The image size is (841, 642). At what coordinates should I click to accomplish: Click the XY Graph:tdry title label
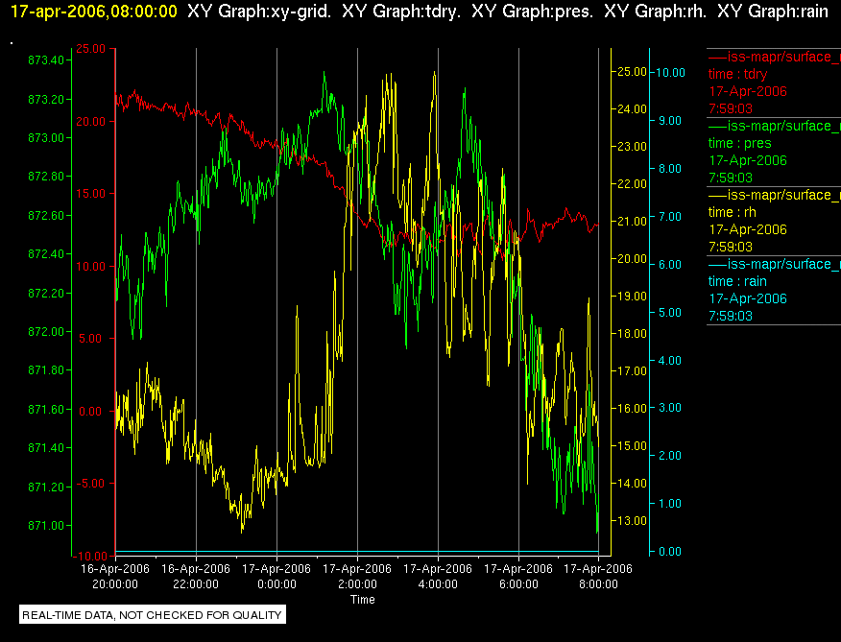(x=401, y=12)
